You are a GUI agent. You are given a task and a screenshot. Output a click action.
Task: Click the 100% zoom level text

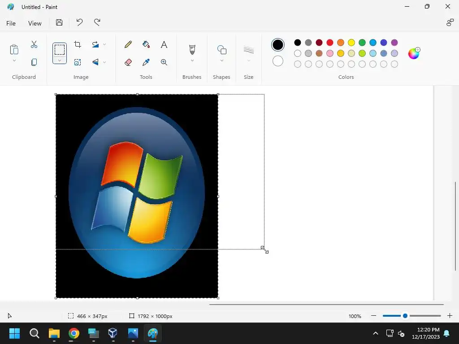point(355,316)
